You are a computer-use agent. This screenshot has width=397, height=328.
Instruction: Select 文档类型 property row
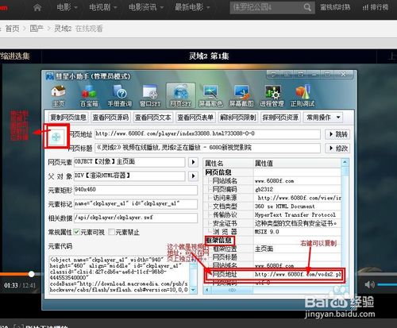[272, 206]
